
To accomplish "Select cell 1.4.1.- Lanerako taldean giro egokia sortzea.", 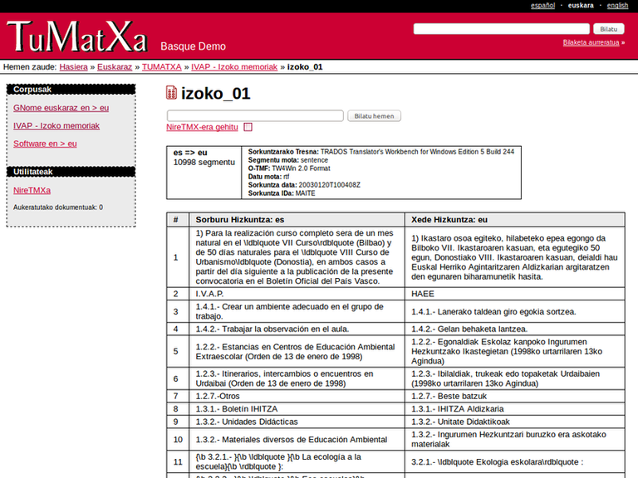I will [515, 311].
